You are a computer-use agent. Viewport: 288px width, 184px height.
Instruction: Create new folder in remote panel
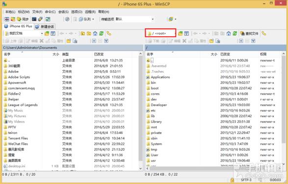(x=211, y=41)
